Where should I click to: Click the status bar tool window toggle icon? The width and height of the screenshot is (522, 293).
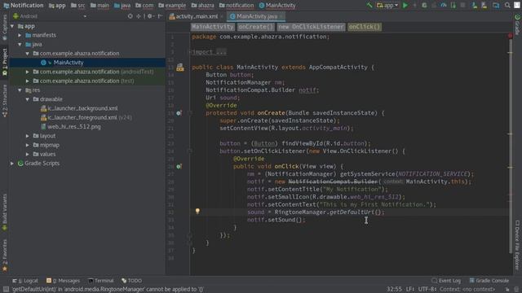click(x=6, y=290)
